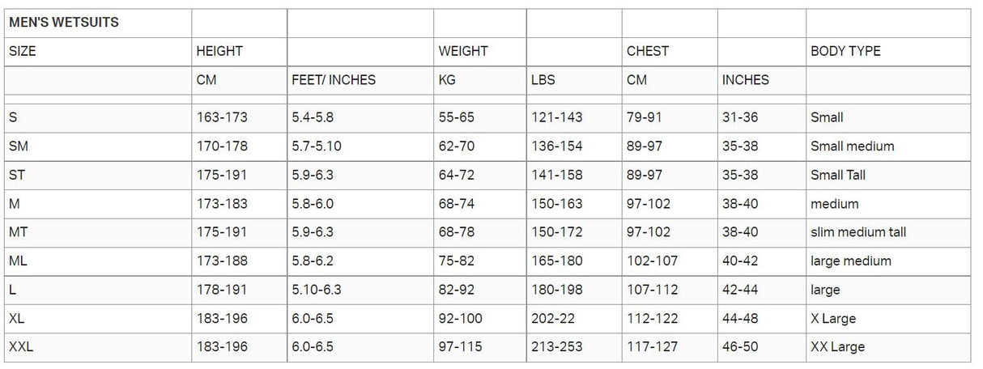Select the LBS subheader cell

tap(543, 80)
